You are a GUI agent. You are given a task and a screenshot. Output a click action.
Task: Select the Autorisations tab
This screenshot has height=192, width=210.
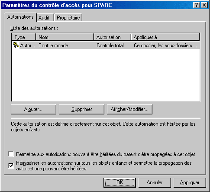point(20,17)
